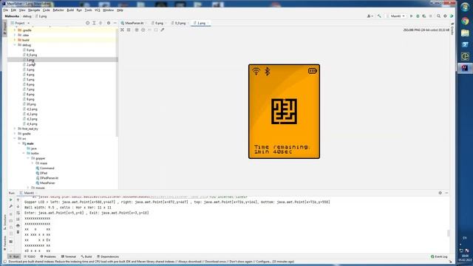Open the File menu
473x266 pixels.
click(x=6, y=10)
